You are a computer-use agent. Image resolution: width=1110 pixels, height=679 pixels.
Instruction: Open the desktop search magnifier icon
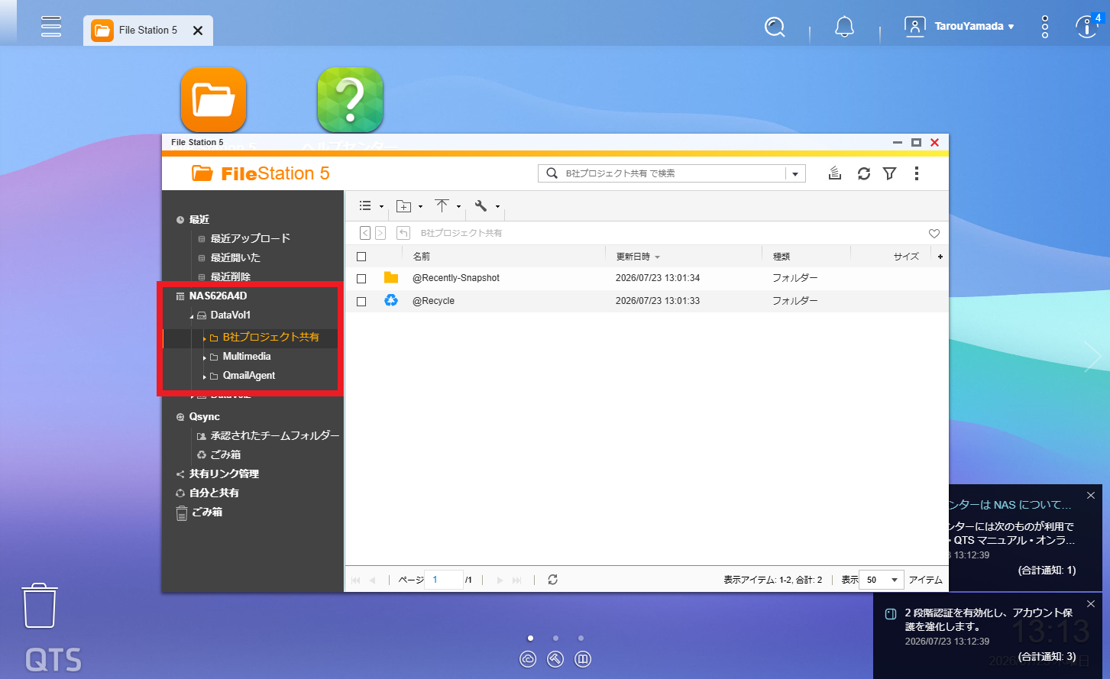[x=775, y=27]
